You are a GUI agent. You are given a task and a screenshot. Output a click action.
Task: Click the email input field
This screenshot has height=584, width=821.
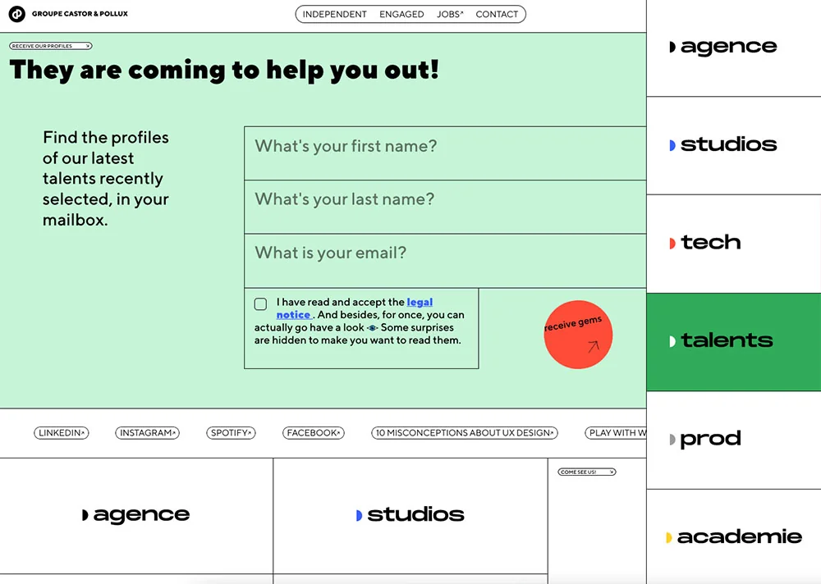(x=445, y=260)
